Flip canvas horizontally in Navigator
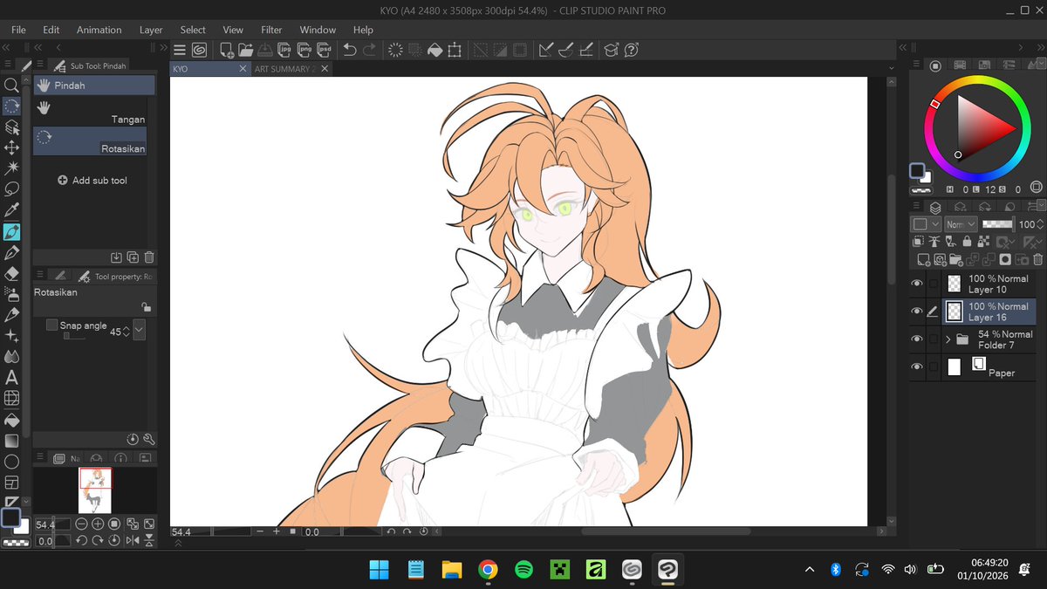 tap(133, 541)
